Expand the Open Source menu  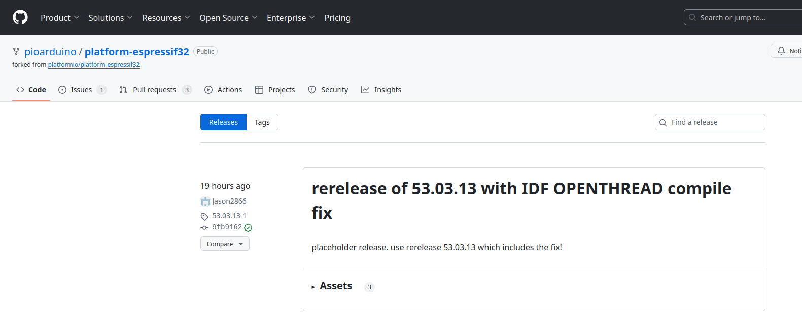click(228, 18)
